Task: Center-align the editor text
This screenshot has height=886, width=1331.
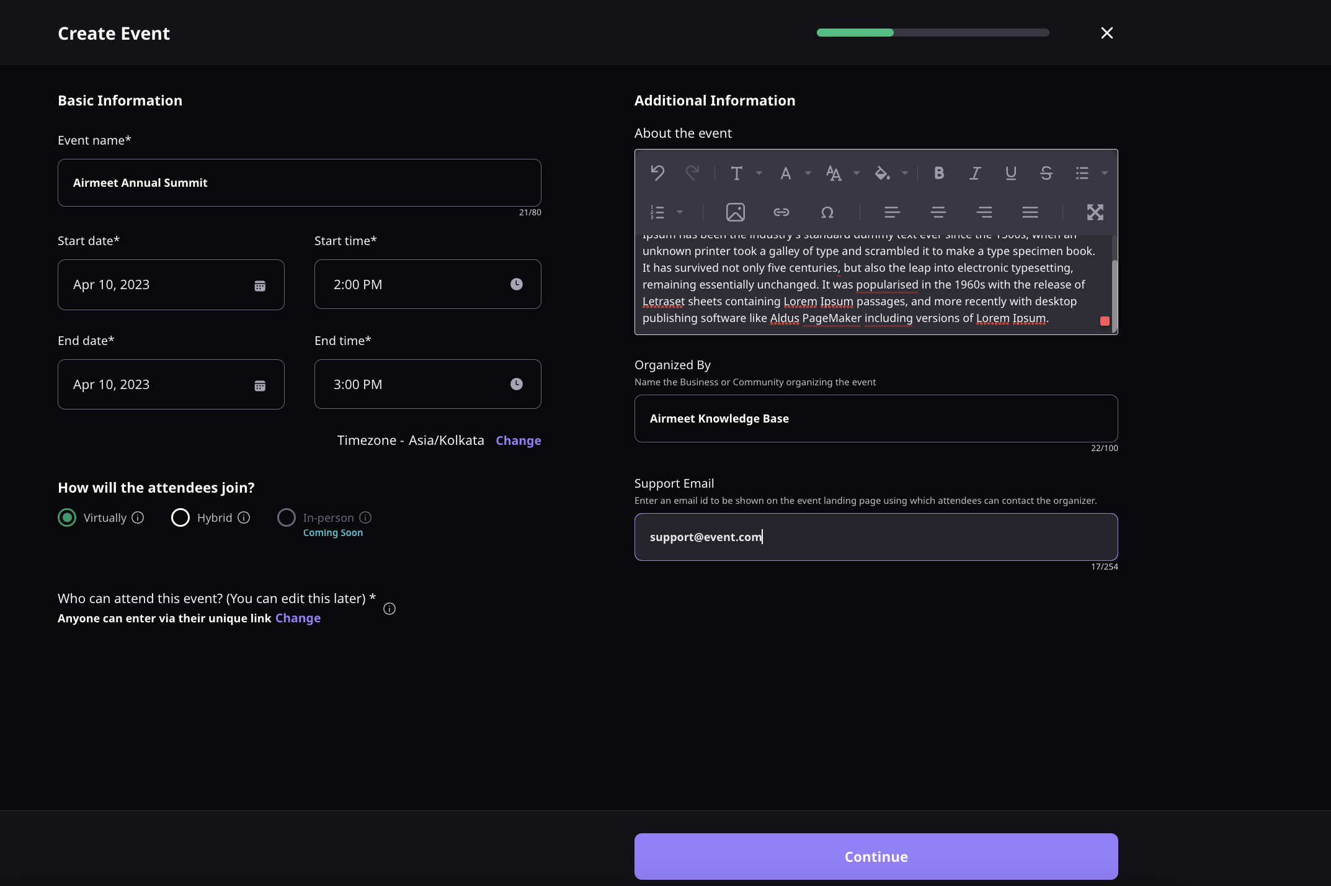Action: pyautogui.click(x=938, y=212)
